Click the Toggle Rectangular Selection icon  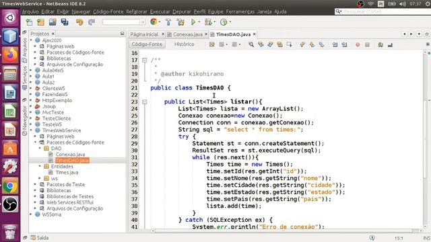point(289,44)
